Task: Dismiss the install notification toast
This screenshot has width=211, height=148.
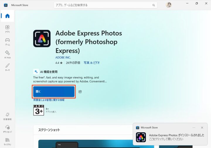Action: tap(202, 128)
